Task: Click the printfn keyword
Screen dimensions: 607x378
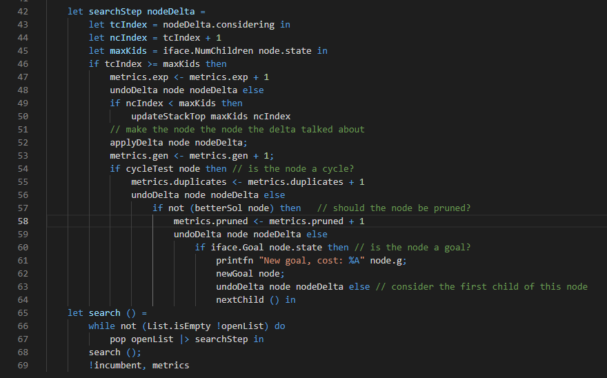Action: [235, 261]
